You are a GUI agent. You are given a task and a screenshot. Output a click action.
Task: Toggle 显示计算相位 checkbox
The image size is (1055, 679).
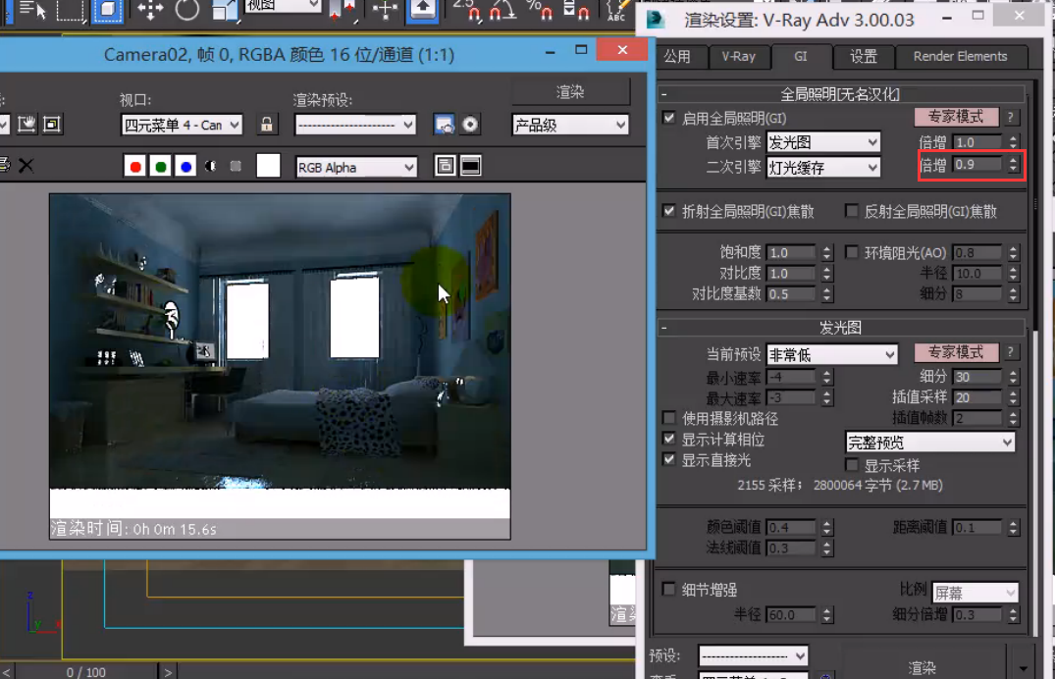click(x=668, y=440)
